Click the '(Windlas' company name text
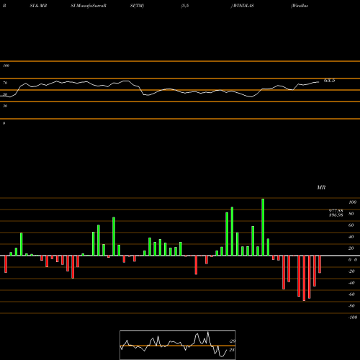The width and height of the screenshot is (360, 360). tap(300, 6)
